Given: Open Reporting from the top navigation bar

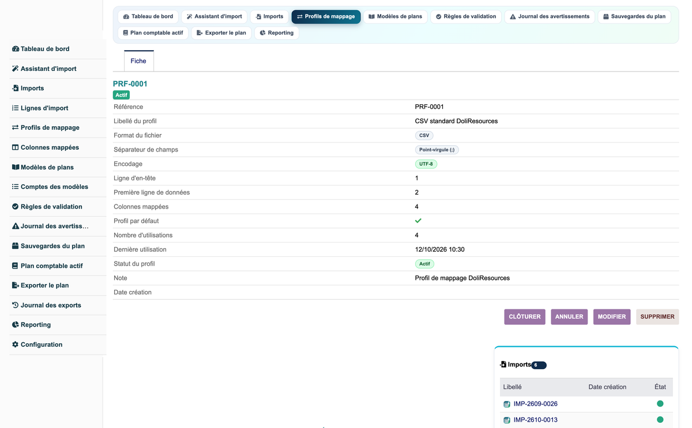Looking at the screenshot, I should 277,33.
